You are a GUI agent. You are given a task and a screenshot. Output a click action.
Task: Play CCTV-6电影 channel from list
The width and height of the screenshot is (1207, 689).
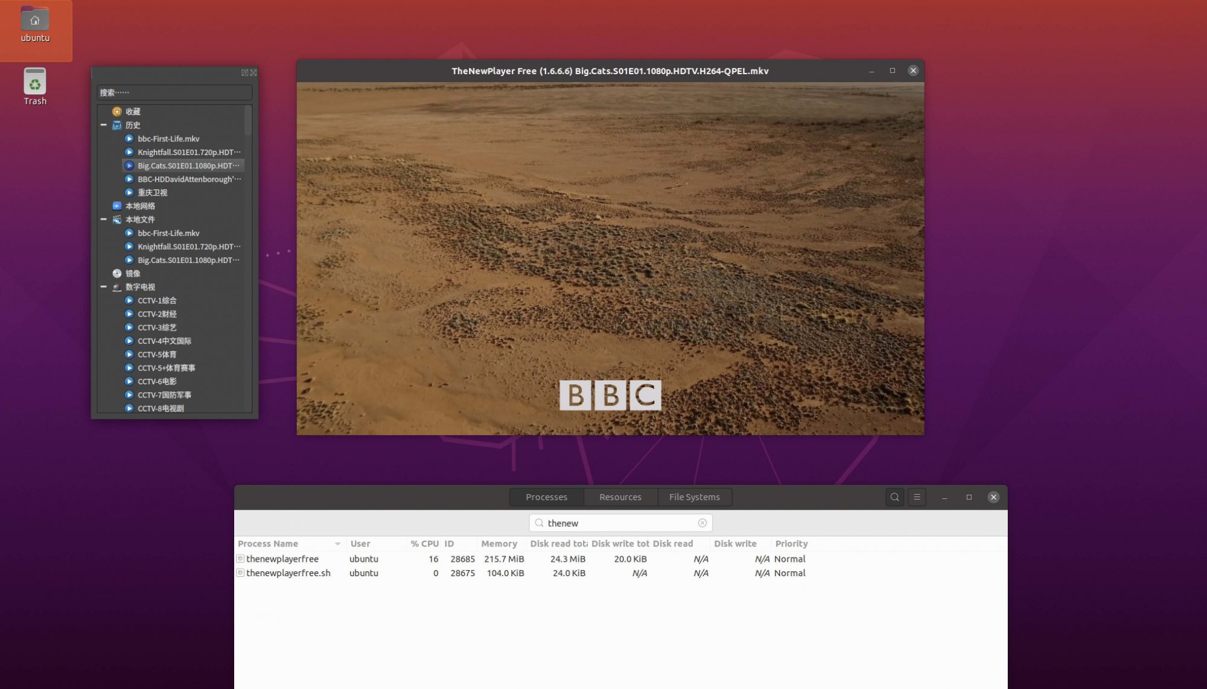tap(157, 381)
